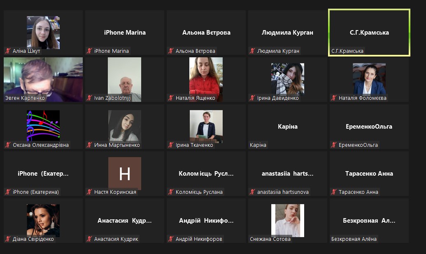Click Ірина Давиденко profile picture
Image resolution: width=426 pixels, height=254 pixels.
288,79
